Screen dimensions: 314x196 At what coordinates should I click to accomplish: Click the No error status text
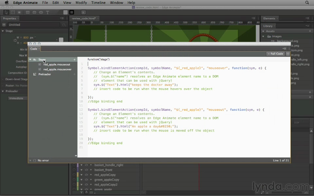pos(43,160)
